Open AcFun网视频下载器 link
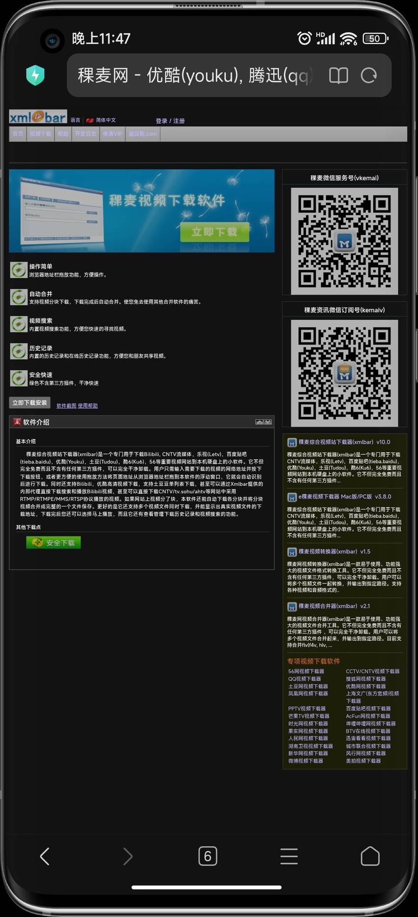The height and width of the screenshot is (917, 418). click(x=368, y=716)
